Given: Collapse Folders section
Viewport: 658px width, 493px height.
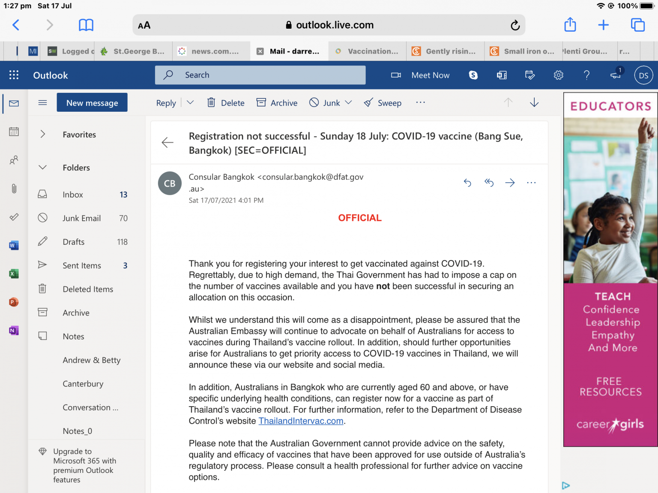Looking at the screenshot, I should 42,167.
